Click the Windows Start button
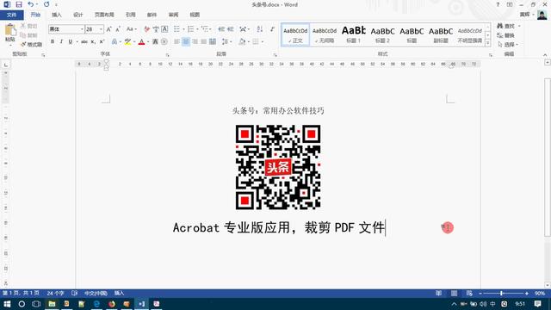This screenshot has height=310, width=551. tap(7, 304)
